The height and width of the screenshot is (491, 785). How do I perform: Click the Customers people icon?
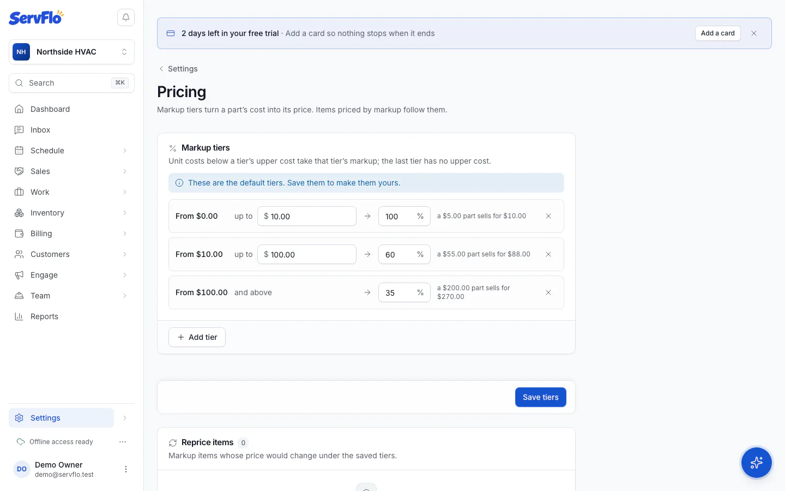tap(19, 254)
